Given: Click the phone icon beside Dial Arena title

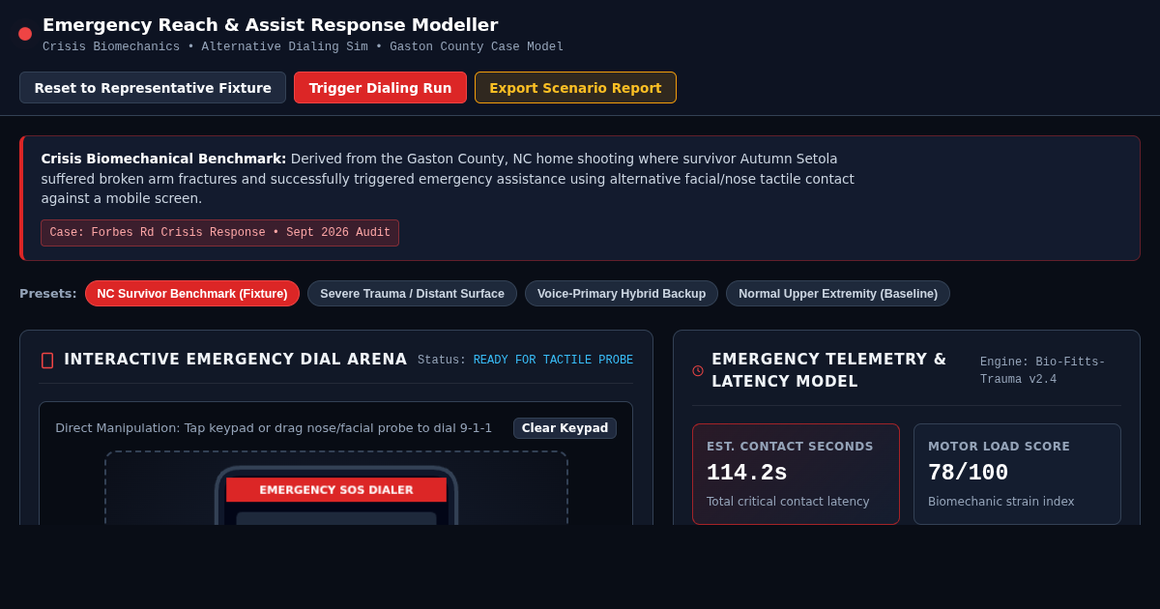Looking at the screenshot, I should [47, 361].
